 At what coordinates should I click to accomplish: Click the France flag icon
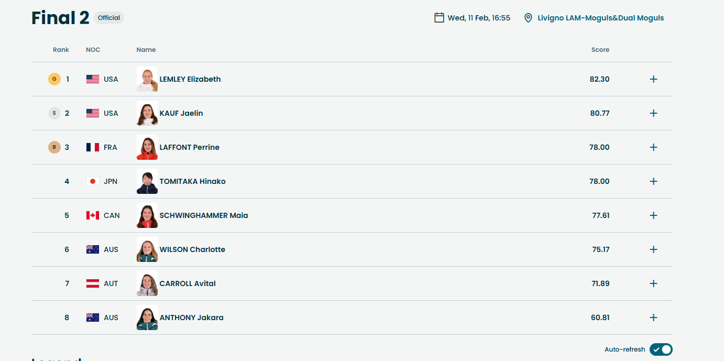93,147
